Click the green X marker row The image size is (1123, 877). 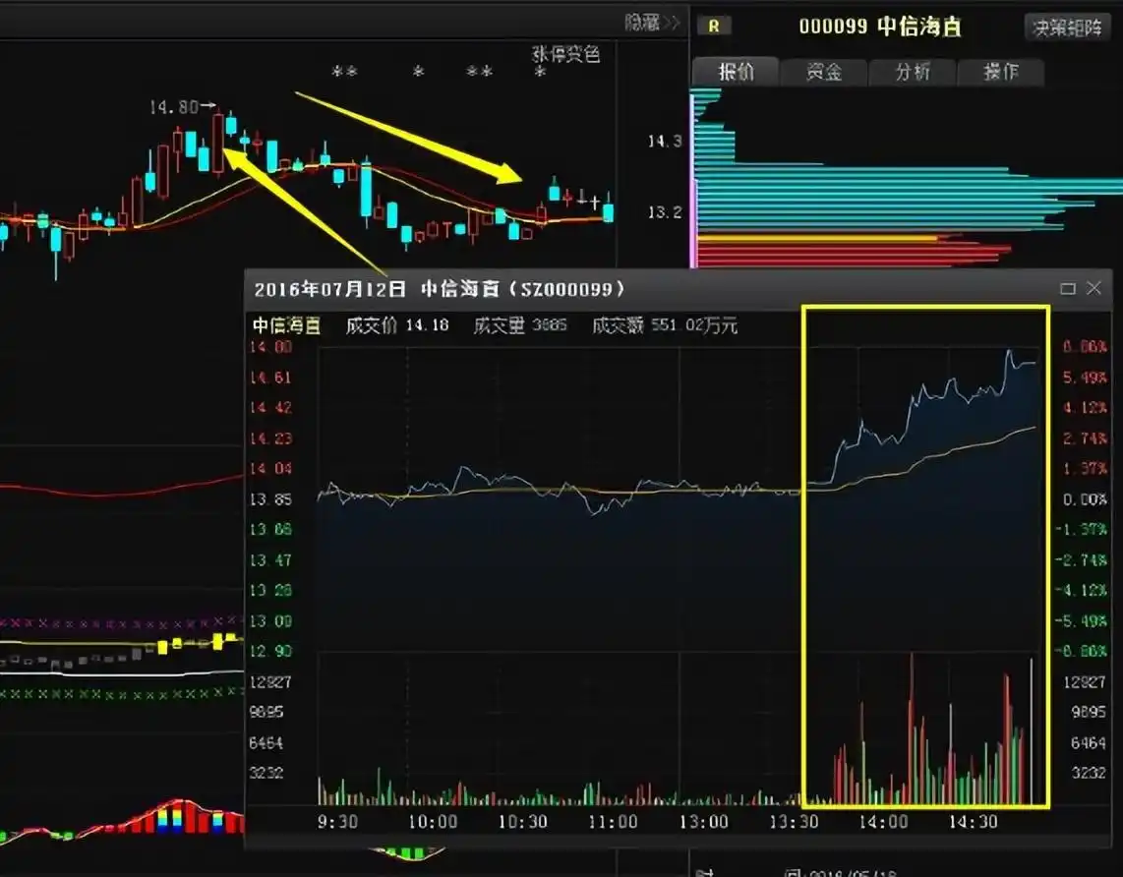(x=118, y=694)
